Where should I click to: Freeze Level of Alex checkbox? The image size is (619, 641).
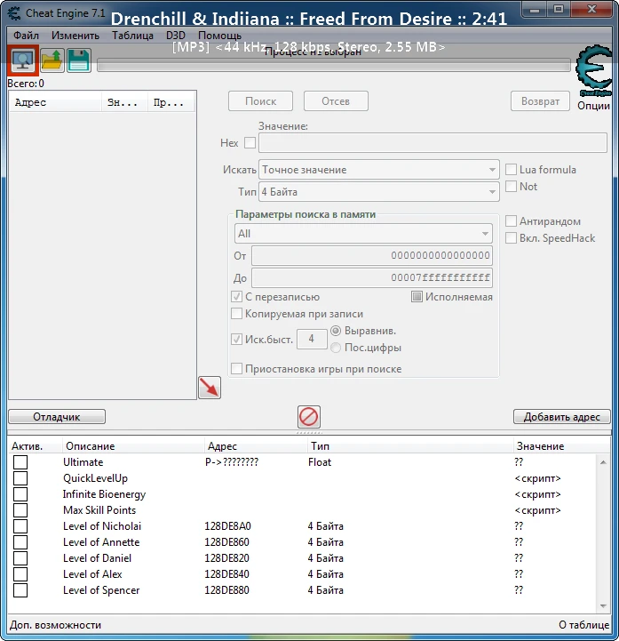[x=20, y=574]
